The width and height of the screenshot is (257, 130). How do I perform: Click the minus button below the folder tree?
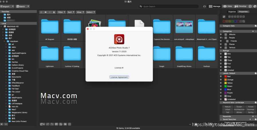[x=6, y=124]
